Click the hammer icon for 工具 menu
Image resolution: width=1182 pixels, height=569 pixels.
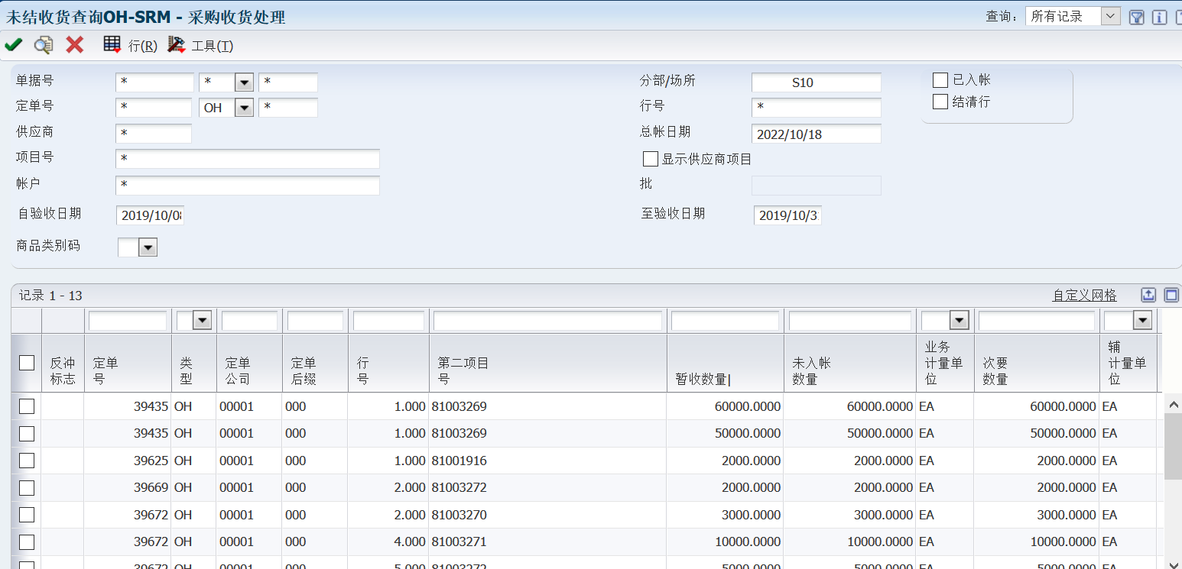click(177, 45)
